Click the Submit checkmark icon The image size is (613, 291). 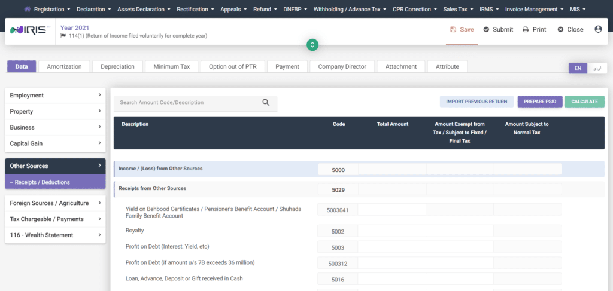(486, 29)
